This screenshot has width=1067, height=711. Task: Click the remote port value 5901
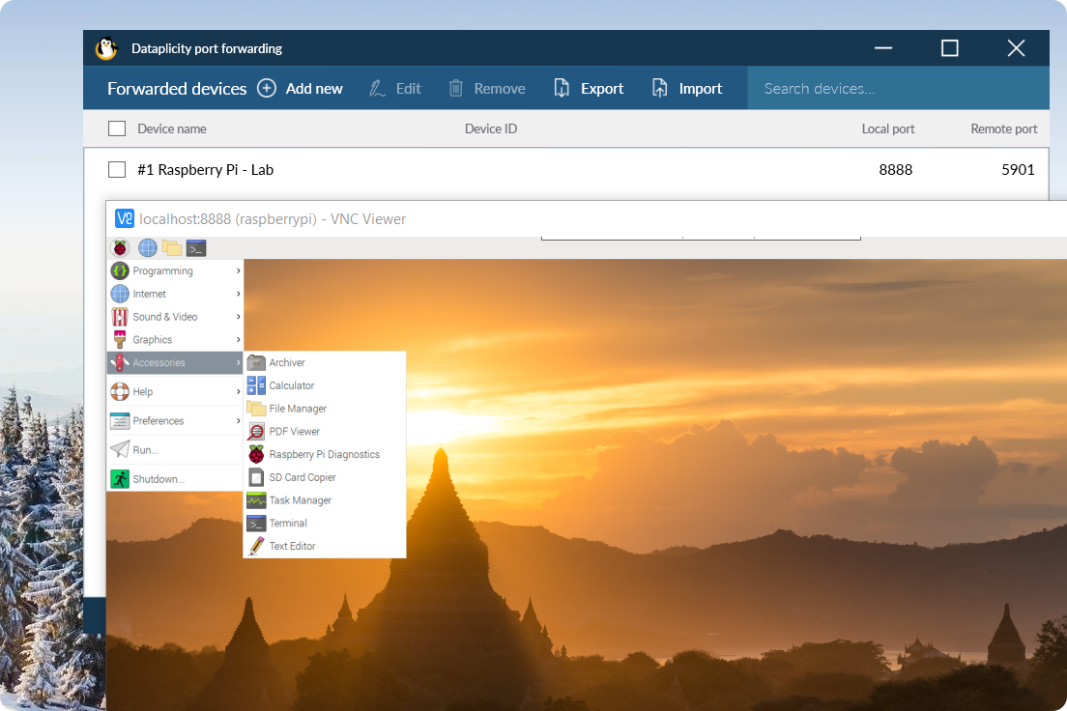(x=1018, y=169)
